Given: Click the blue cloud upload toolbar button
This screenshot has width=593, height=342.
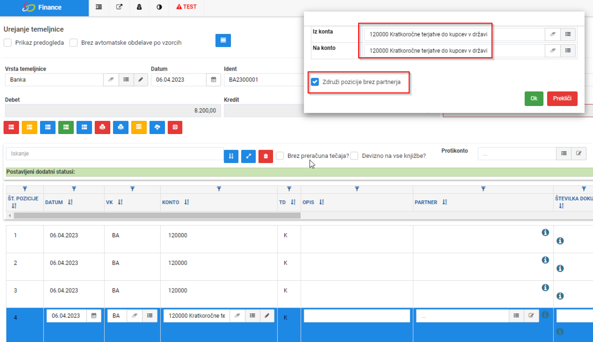Looking at the screenshot, I should [x=157, y=127].
